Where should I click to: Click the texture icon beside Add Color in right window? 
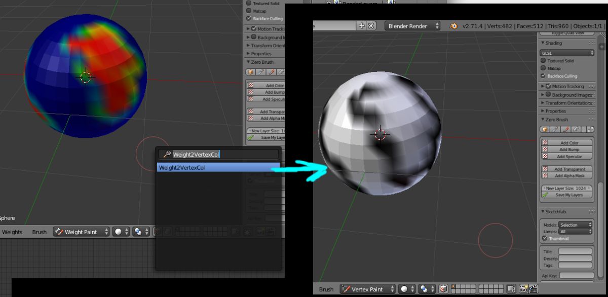click(x=545, y=143)
